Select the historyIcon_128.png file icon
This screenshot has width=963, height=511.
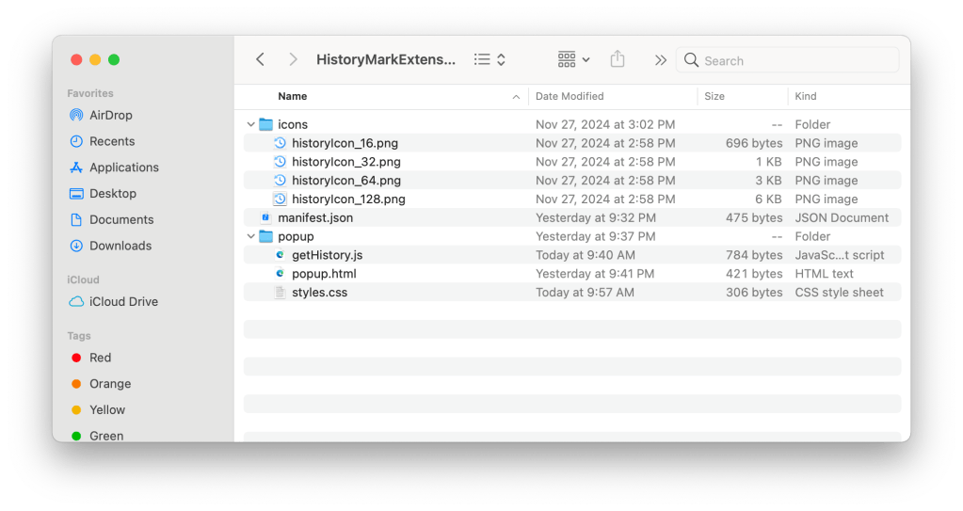[x=280, y=199]
